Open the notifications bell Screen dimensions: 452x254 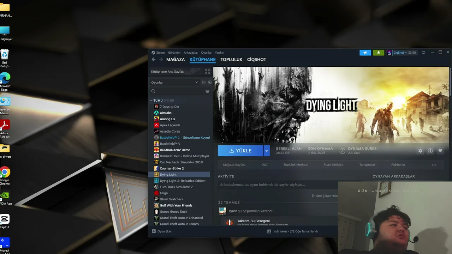pos(379,53)
